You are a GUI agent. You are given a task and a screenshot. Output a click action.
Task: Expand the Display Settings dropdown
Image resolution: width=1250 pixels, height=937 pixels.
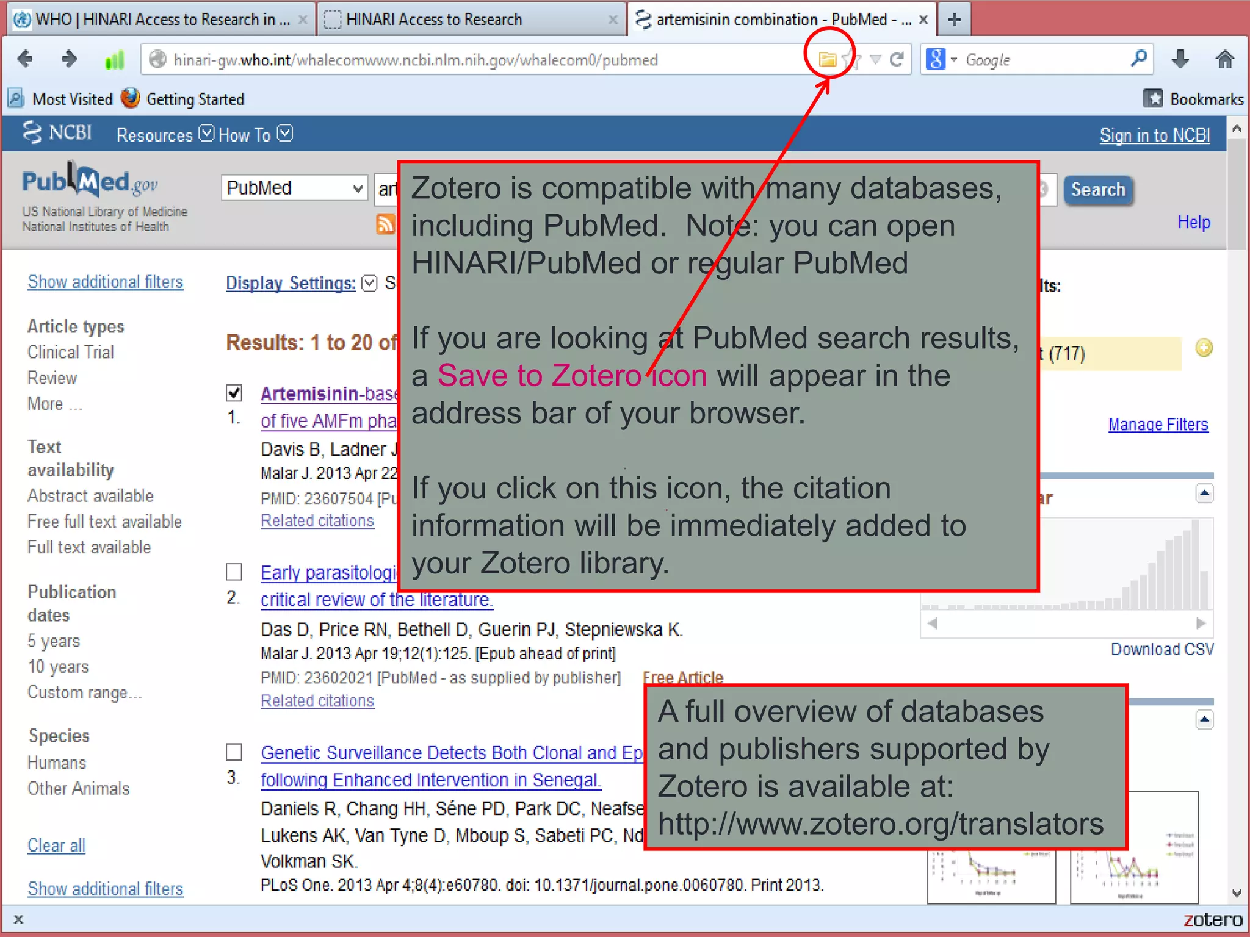pyautogui.click(x=369, y=283)
